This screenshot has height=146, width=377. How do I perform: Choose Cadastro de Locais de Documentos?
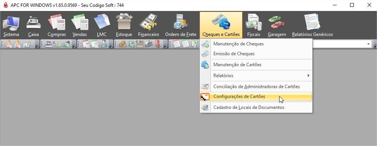click(256, 107)
